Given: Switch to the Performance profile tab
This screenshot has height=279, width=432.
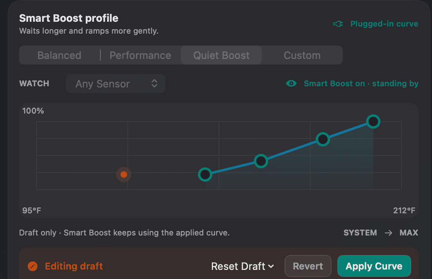Looking at the screenshot, I should coord(140,55).
